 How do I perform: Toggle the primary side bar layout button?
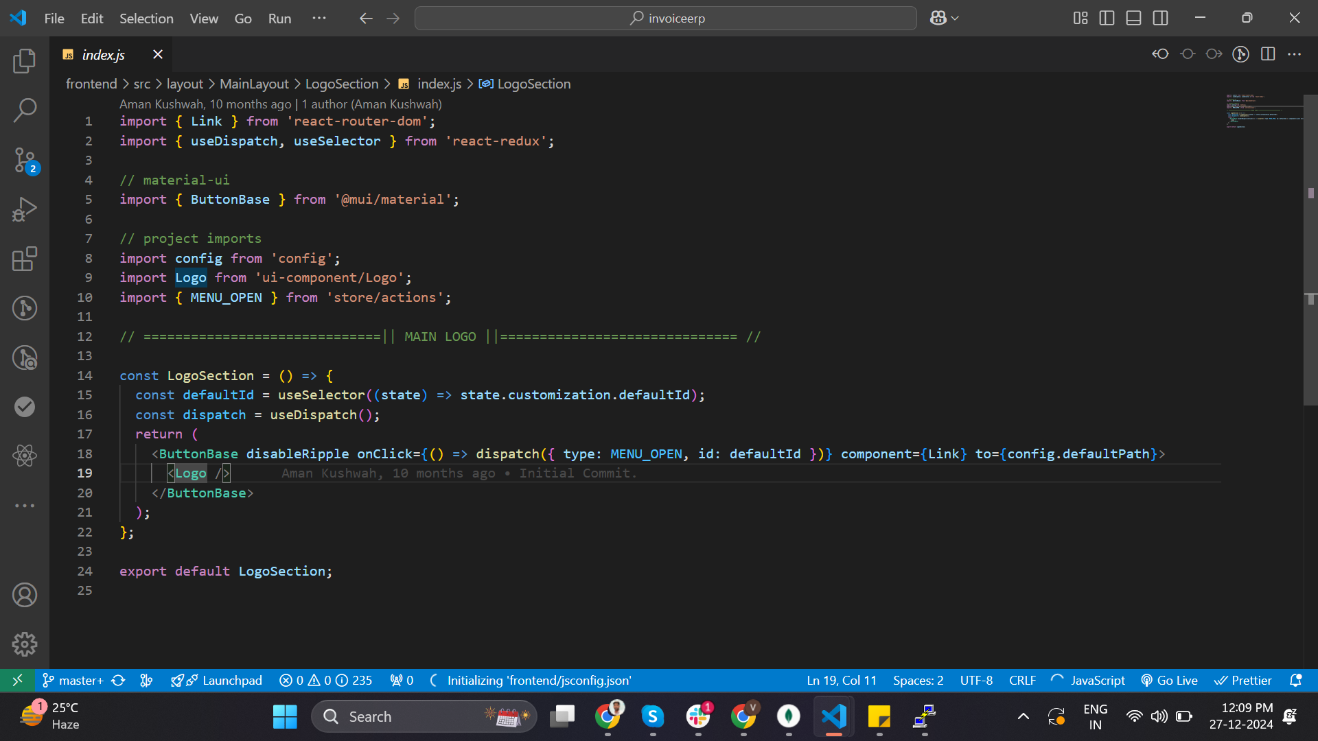1107,19
